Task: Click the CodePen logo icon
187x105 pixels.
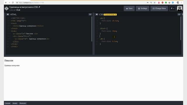Action: coord(6,8)
